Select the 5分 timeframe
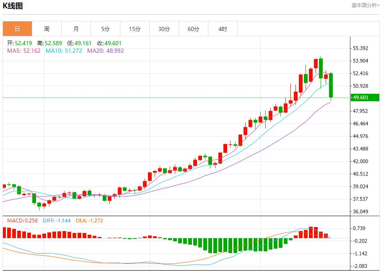This screenshot has width=381, height=271. point(105,28)
